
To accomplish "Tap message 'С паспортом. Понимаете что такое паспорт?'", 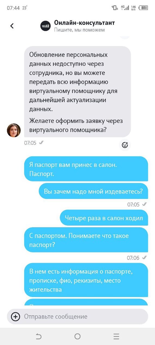I will click(x=86, y=240).
